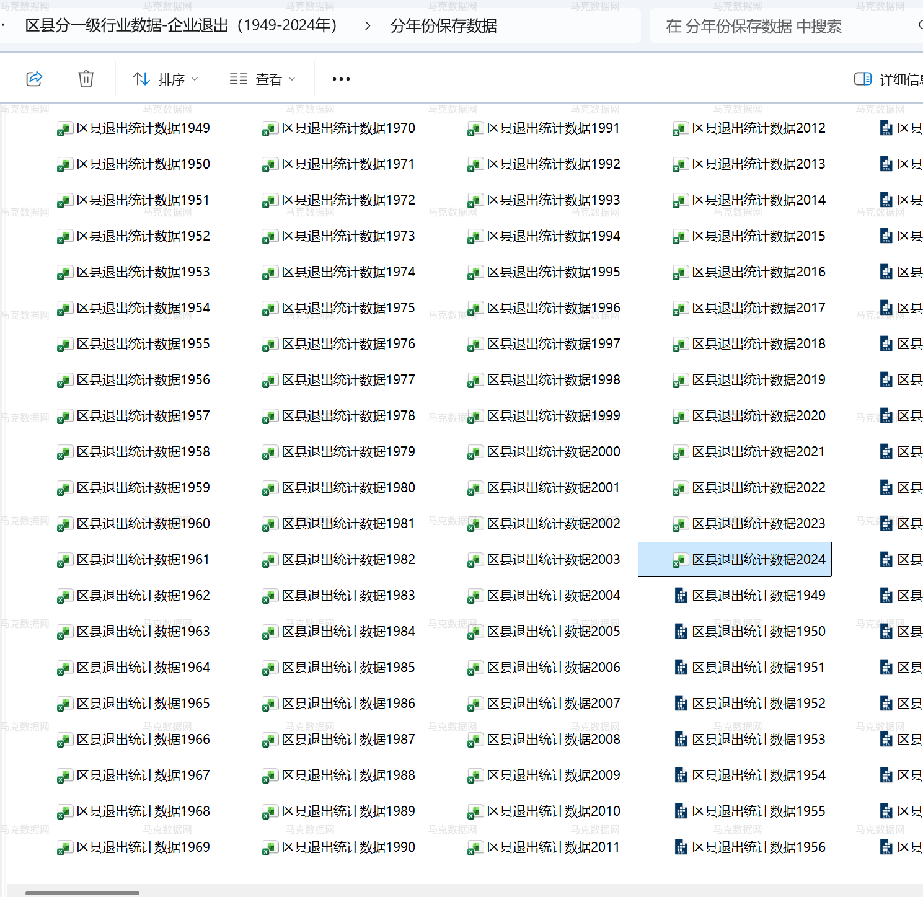This screenshot has height=897, width=923.
Task: Click the Share icon in toolbar
Action: [34, 79]
